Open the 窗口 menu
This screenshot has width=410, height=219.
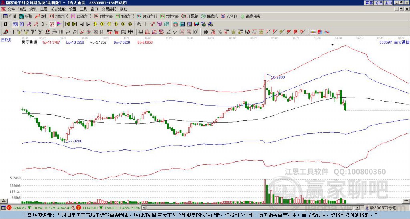pyautogui.click(x=94, y=9)
